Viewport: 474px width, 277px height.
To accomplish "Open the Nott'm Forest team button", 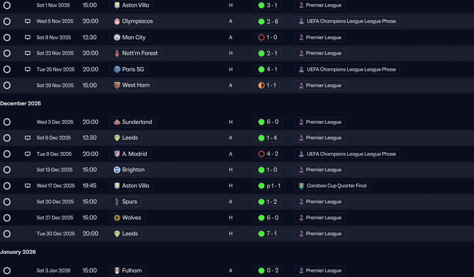I will tap(136, 53).
